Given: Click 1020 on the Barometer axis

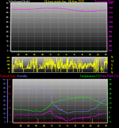Looking at the screenshot, I should (x=111, y=8).
